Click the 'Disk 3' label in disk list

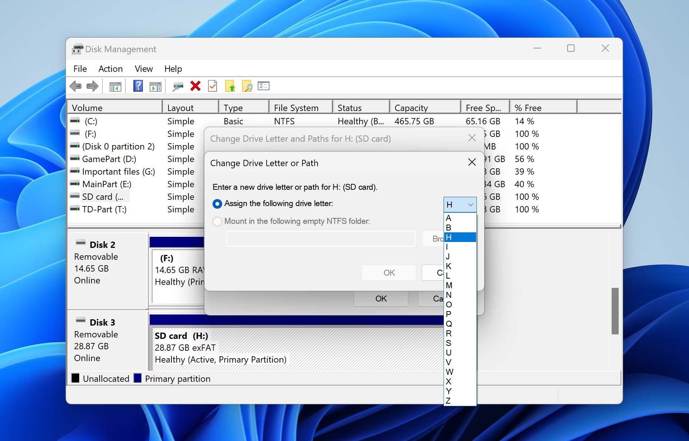tap(103, 322)
